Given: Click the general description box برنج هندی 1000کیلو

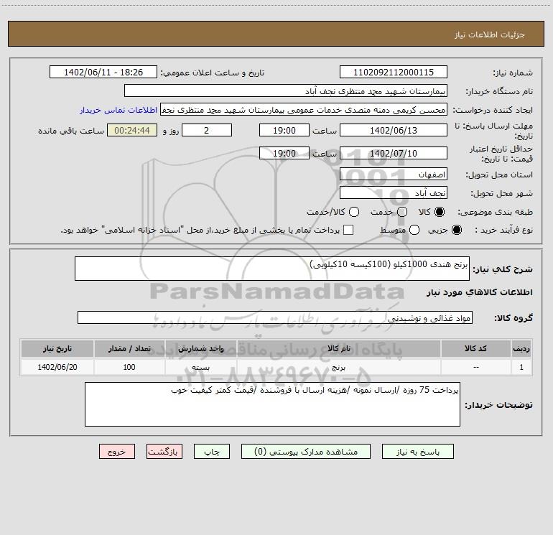Looking at the screenshot, I should click(272, 269).
